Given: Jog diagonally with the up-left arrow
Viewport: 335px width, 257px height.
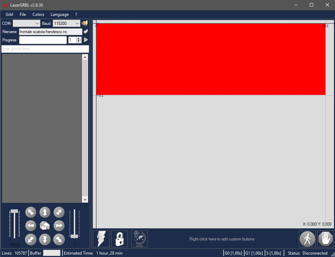Looking at the screenshot, I should [31, 212].
